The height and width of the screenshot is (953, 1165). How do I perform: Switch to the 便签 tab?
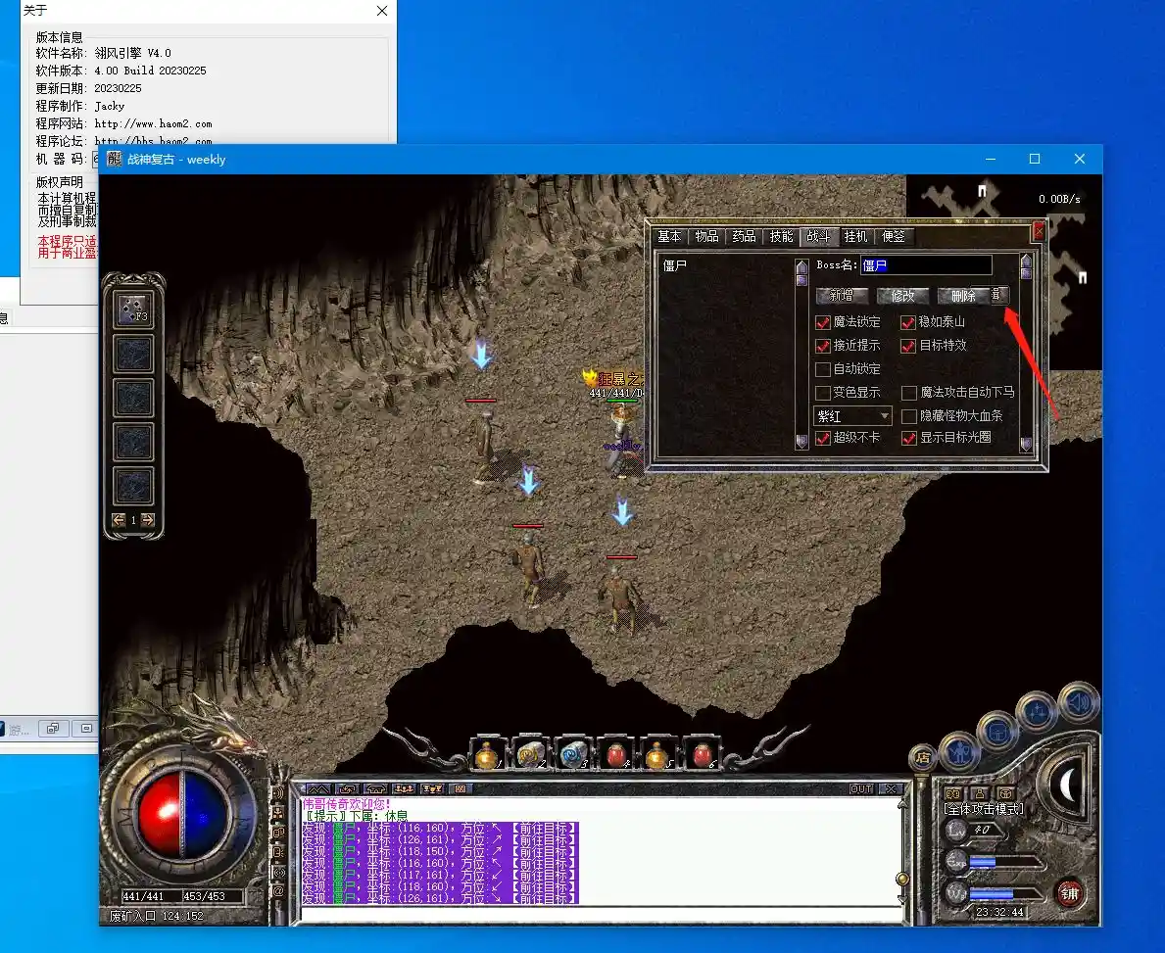pyautogui.click(x=893, y=236)
